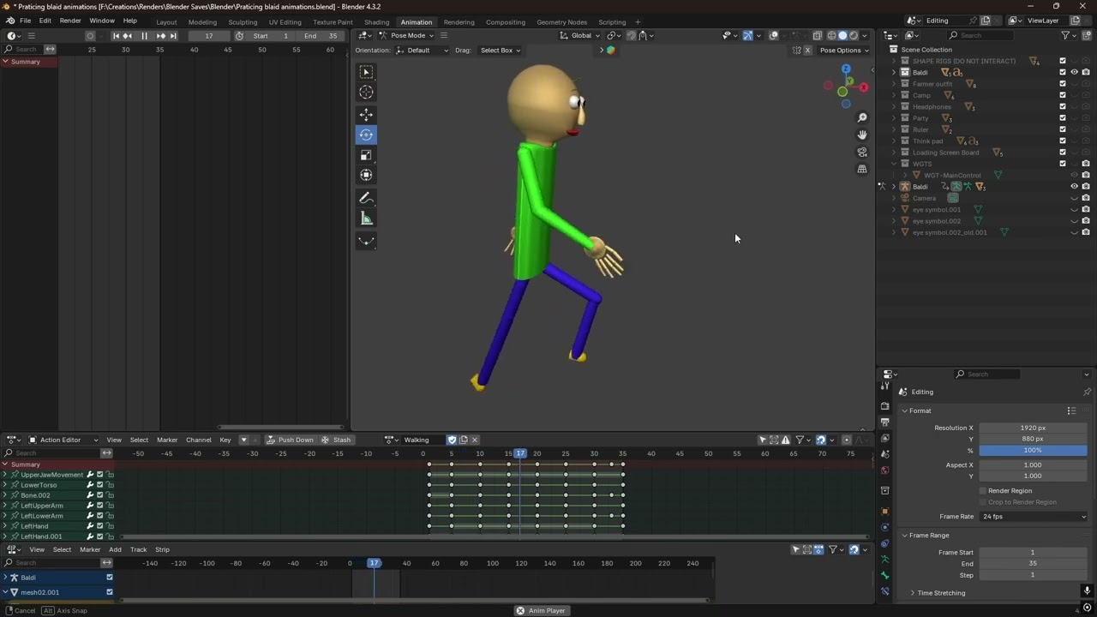Adjust the resolution percentage 100% slider
This screenshot has height=617, width=1097.
pos(1033,450)
